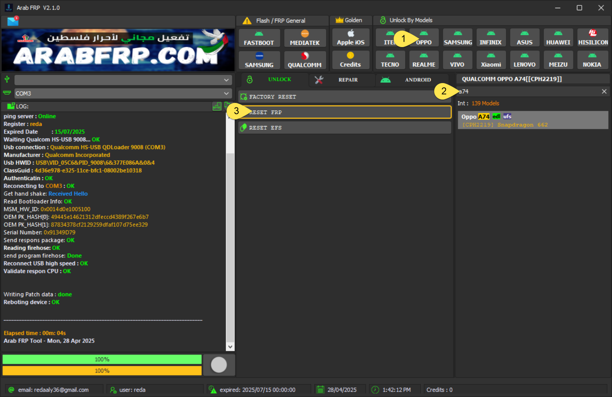This screenshot has width=612, height=397.
Task: Click the orange 100% progress bar
Action: click(x=102, y=371)
